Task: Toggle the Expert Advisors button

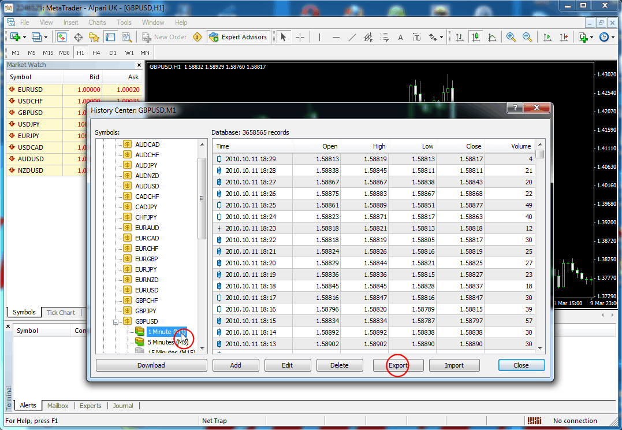Action: click(239, 37)
